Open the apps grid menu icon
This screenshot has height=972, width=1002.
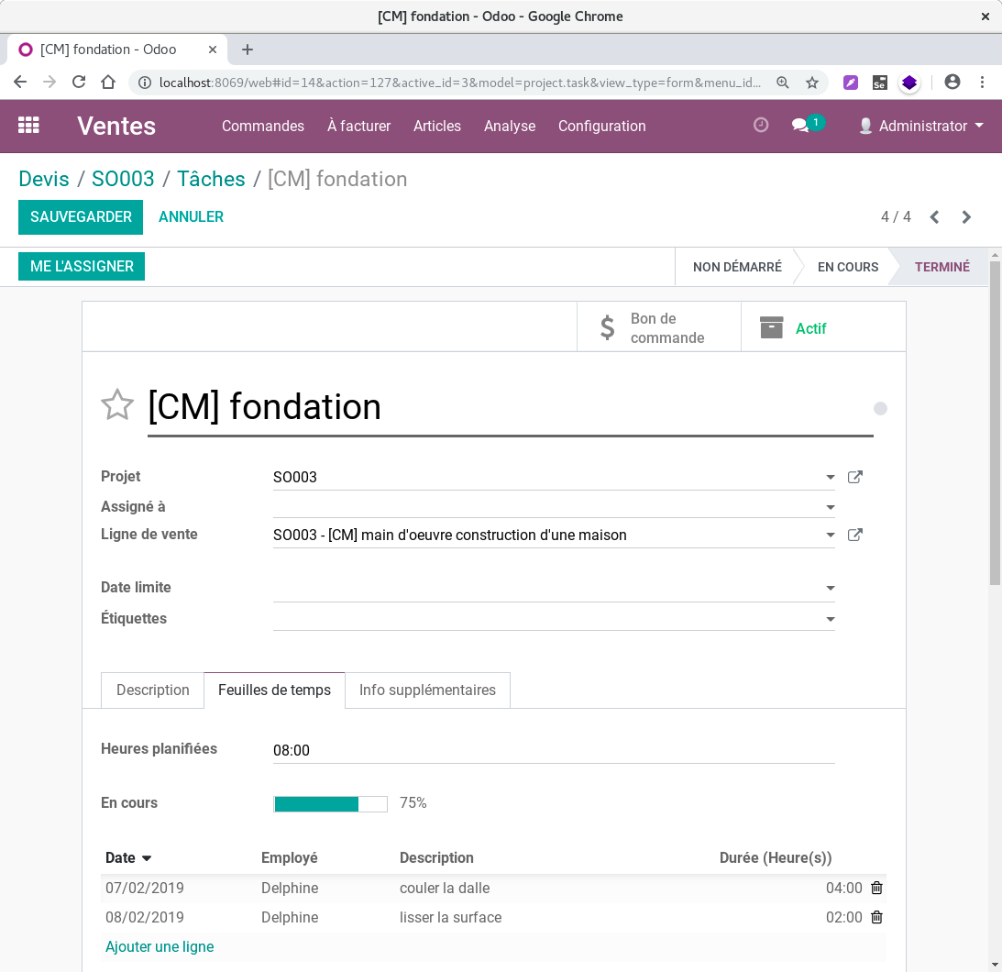pyautogui.click(x=28, y=126)
